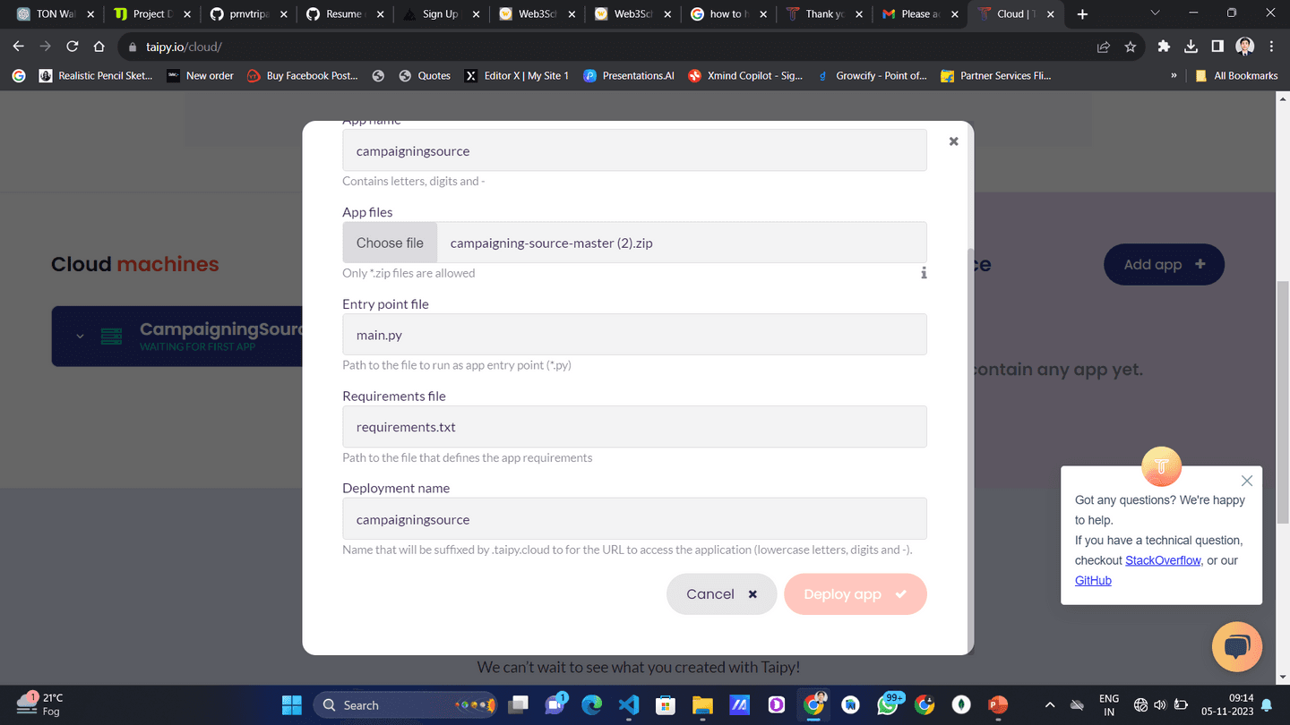The width and height of the screenshot is (1290, 725).
Task: Open the Chrome profile avatar
Action: [1244, 47]
